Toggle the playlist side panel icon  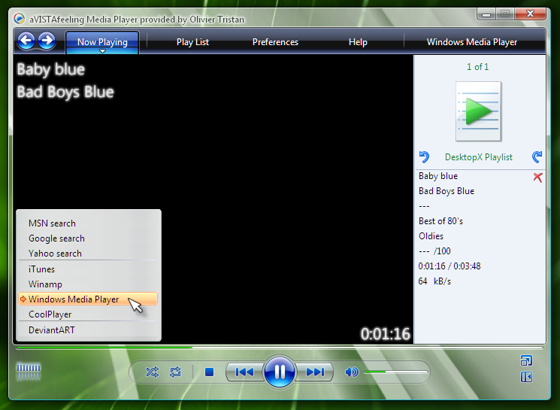pyautogui.click(x=526, y=377)
